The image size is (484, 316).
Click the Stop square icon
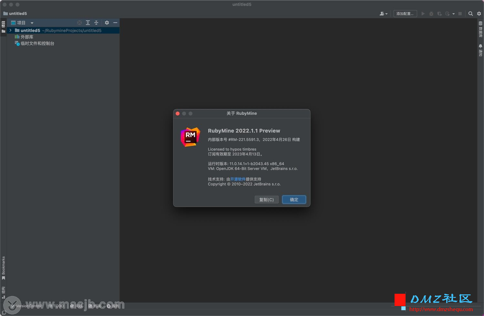point(460,14)
